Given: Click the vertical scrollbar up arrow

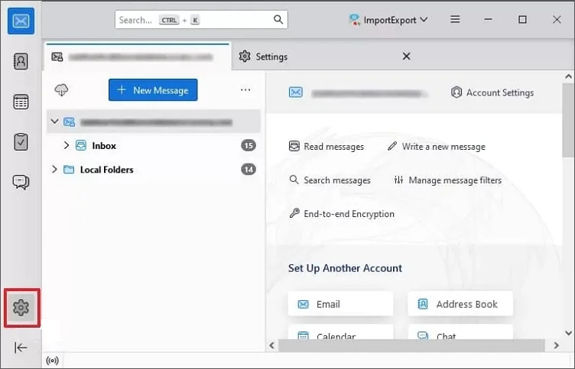Looking at the screenshot, I should (x=568, y=76).
